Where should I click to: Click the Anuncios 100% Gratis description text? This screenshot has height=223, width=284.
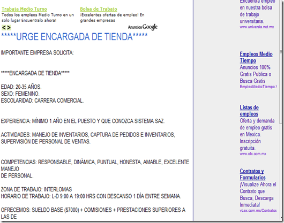256,74
